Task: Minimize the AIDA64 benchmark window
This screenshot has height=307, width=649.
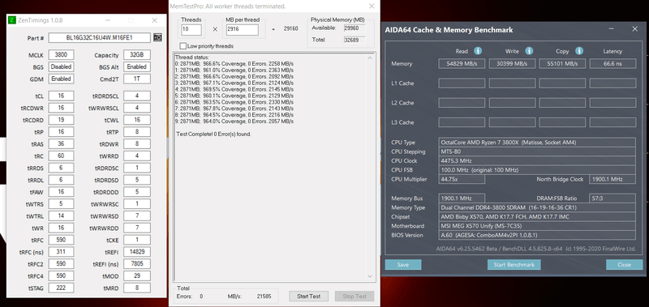Action: 612,29
